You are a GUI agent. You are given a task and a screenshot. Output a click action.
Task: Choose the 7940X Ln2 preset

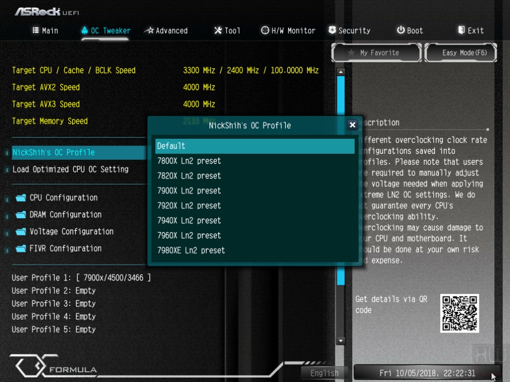tap(255, 221)
